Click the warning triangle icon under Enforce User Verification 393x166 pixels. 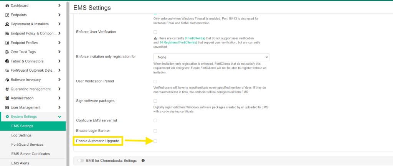tap(155, 38)
